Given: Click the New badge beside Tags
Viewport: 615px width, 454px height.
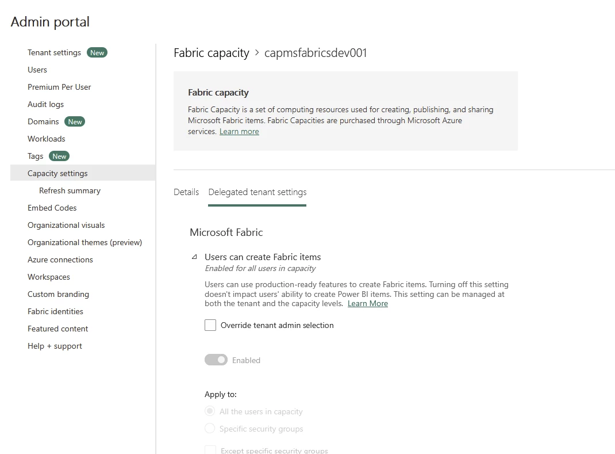Looking at the screenshot, I should click(59, 156).
